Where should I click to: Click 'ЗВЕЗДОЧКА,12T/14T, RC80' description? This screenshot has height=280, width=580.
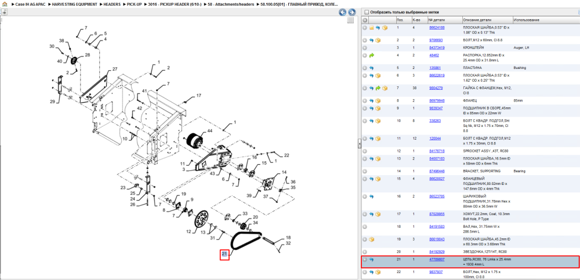pos(484,252)
